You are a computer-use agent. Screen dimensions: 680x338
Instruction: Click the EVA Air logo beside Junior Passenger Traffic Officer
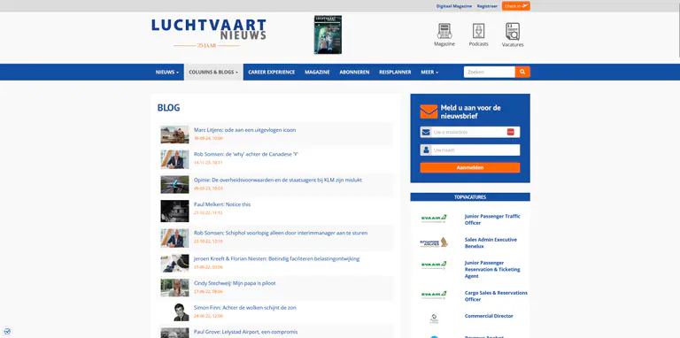pos(434,219)
